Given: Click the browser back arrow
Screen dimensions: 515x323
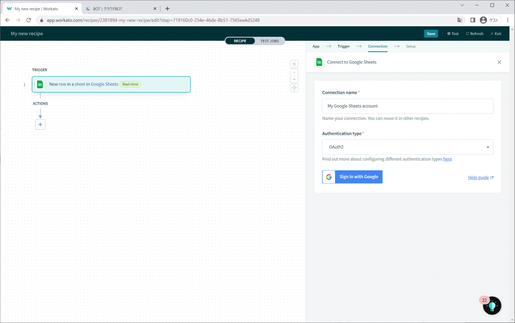Looking at the screenshot, I should click(x=8, y=20).
